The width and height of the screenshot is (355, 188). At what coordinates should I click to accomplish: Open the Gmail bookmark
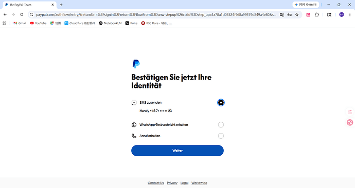click(x=20, y=23)
